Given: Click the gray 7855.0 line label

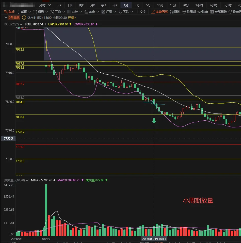Looking at the screenshot, I should 20,98.
